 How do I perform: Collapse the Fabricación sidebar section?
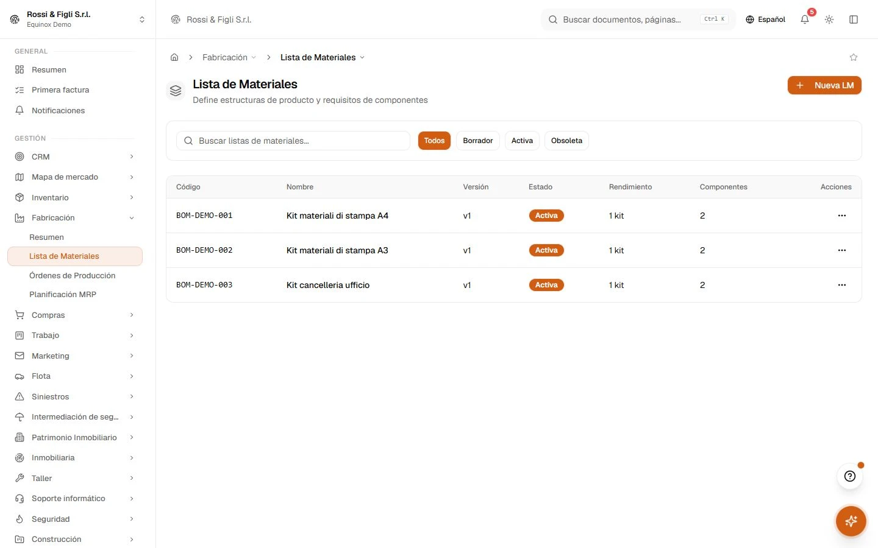click(x=74, y=218)
